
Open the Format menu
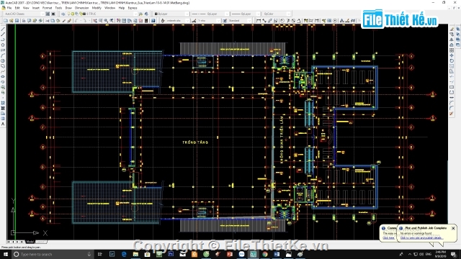47,8
